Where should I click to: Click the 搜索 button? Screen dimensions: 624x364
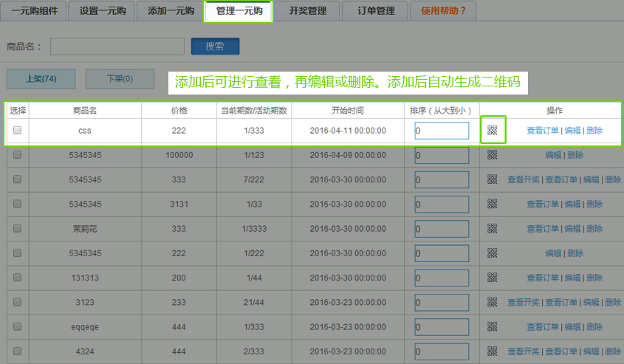(215, 47)
